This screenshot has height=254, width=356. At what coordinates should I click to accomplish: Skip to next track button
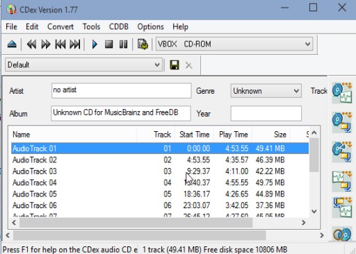click(75, 44)
